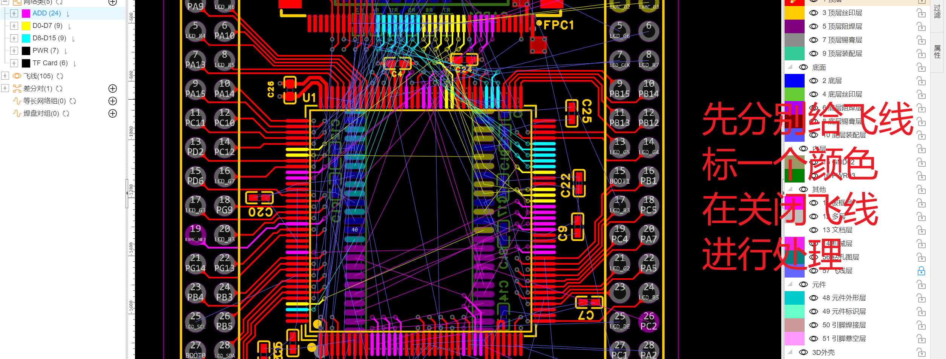Expand the D0-D7 (9) net class
946x359 pixels.
pos(14,26)
